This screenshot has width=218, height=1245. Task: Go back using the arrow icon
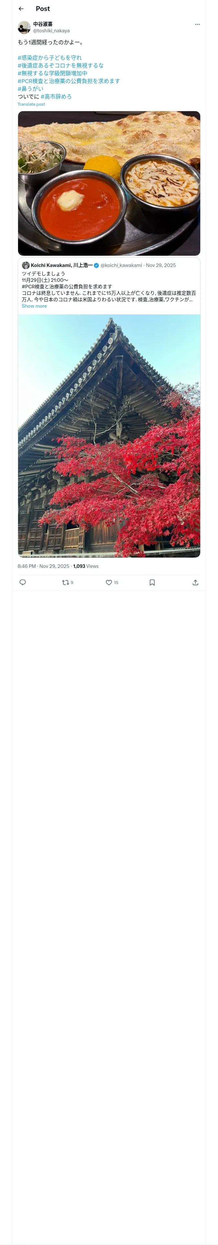click(x=21, y=9)
